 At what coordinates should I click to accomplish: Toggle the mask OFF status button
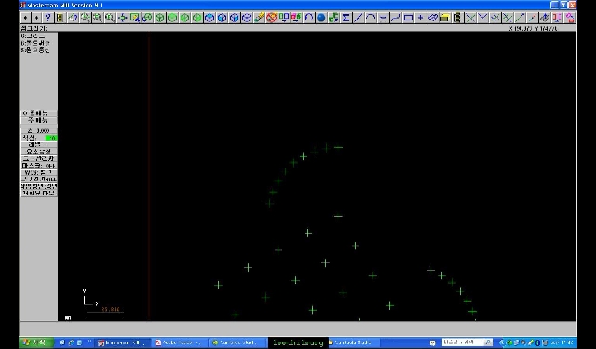point(39,166)
